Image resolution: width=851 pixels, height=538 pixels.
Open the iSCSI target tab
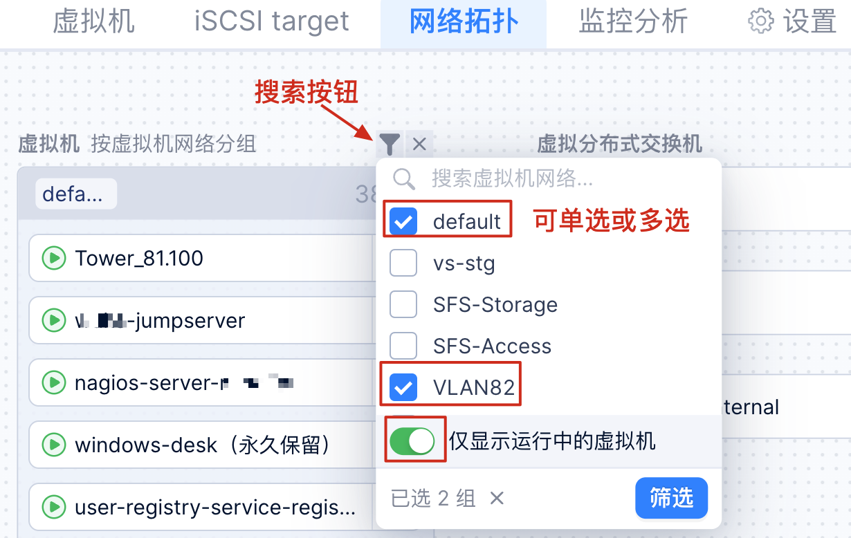[272, 21]
